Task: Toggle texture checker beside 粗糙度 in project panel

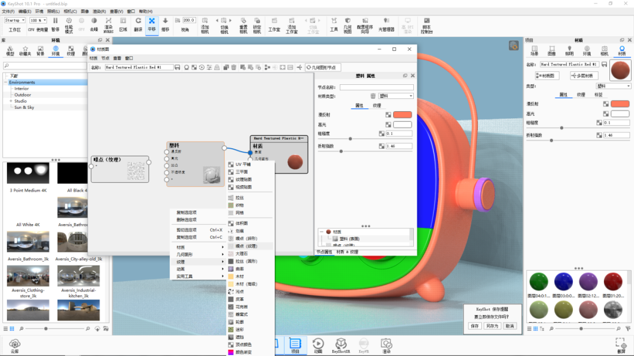Action: pyautogui.click(x=599, y=122)
